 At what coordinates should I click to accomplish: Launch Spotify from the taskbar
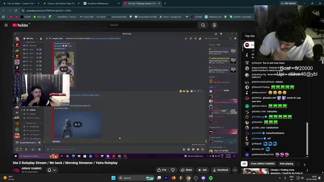211,178
